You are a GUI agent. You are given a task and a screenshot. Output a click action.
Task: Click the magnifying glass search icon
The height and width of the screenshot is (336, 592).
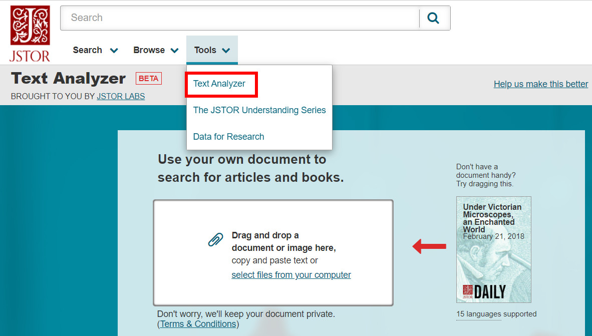[433, 18]
